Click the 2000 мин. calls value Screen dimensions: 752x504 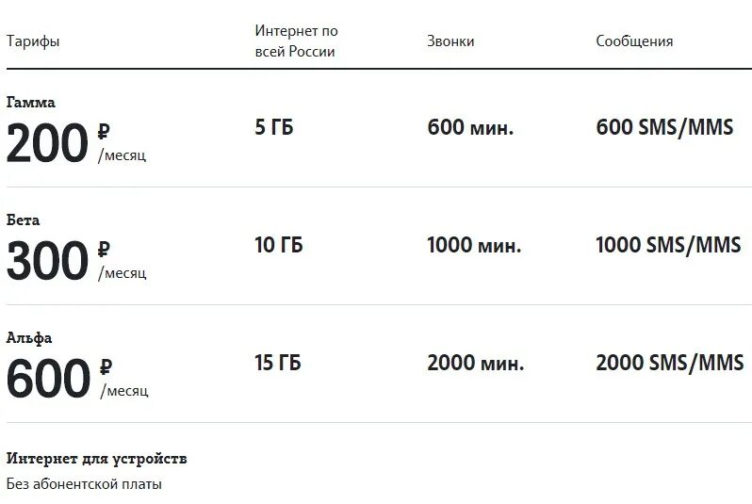(x=475, y=363)
